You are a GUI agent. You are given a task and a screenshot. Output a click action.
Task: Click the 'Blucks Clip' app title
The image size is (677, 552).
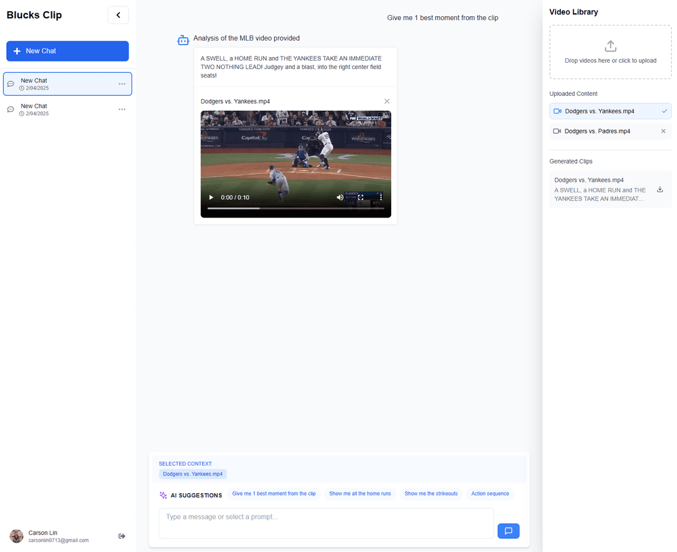[x=34, y=15]
